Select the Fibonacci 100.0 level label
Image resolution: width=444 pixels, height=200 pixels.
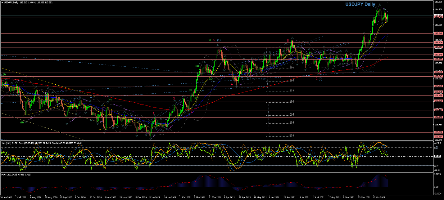pyautogui.click(x=291, y=135)
